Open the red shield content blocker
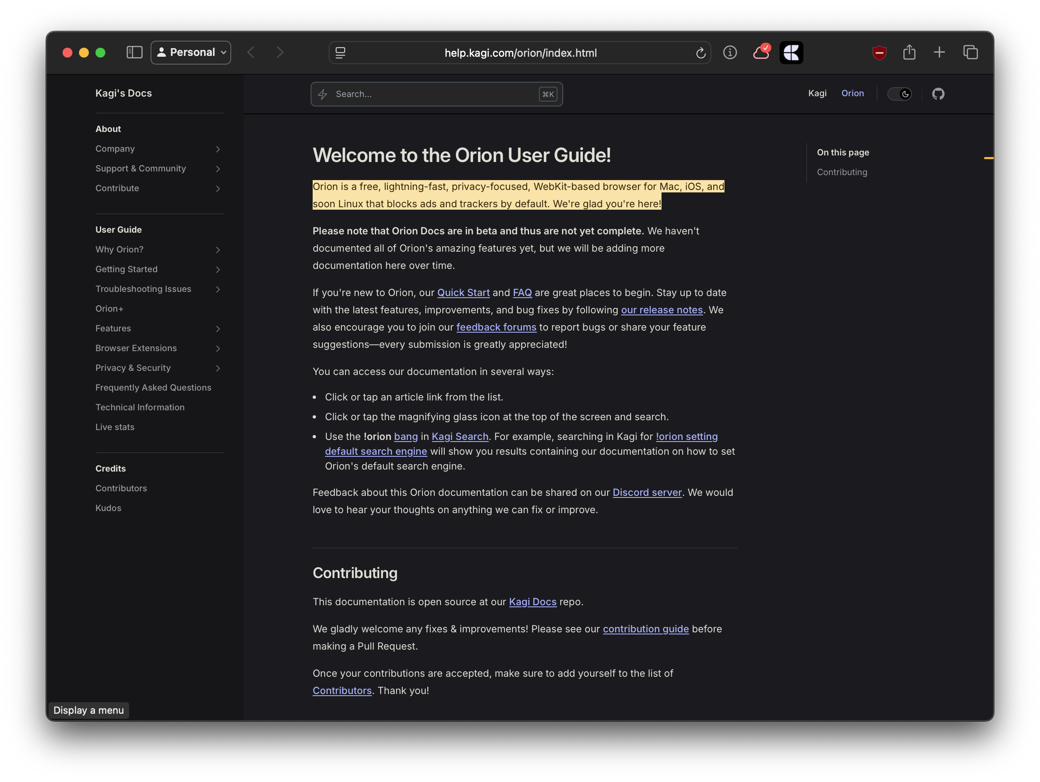The width and height of the screenshot is (1040, 782). coord(879,52)
